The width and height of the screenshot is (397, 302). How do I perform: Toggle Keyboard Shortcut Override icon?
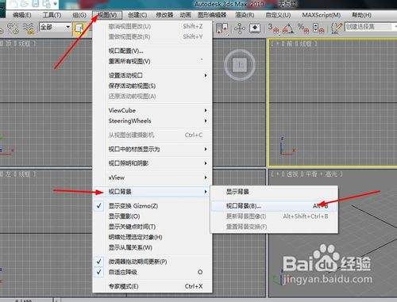click(x=255, y=28)
